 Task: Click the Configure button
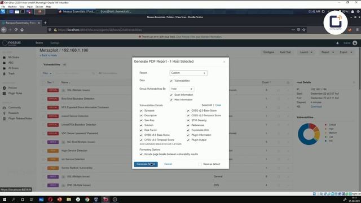click(x=268, y=52)
